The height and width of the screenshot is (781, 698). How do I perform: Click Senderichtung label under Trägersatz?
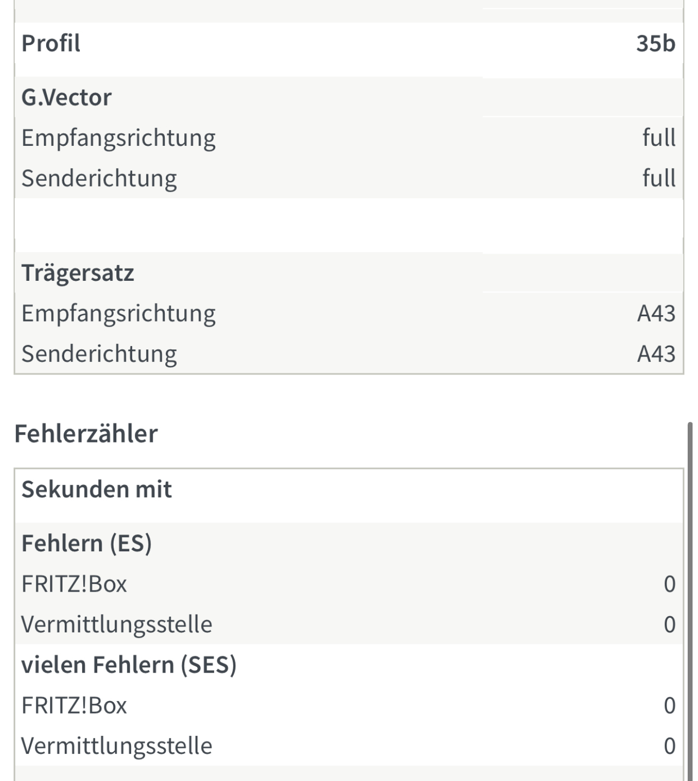coord(99,354)
